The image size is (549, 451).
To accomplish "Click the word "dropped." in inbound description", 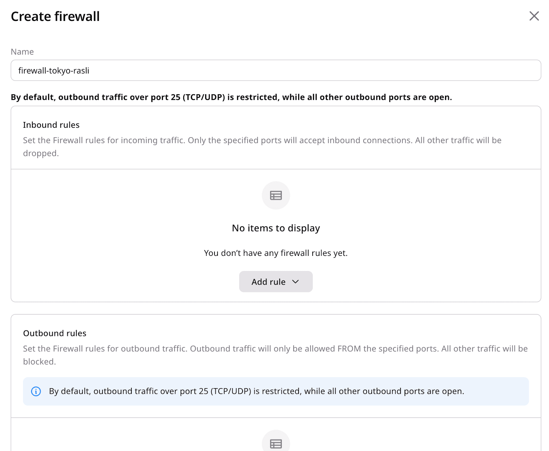I will pyautogui.click(x=41, y=154).
